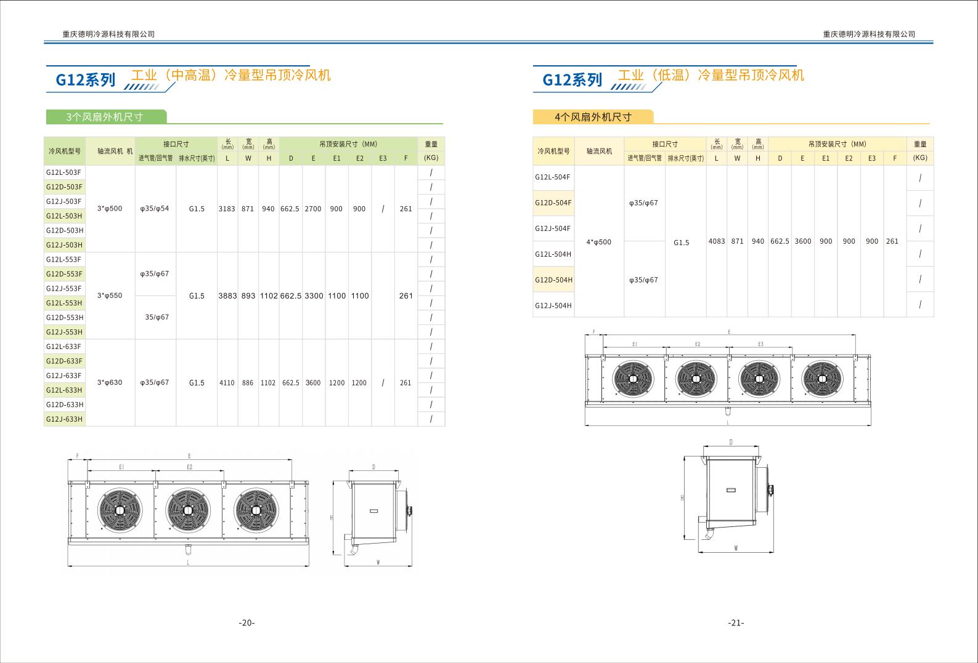
Task: Select the G12D-553F model cell
Action: click(64, 274)
